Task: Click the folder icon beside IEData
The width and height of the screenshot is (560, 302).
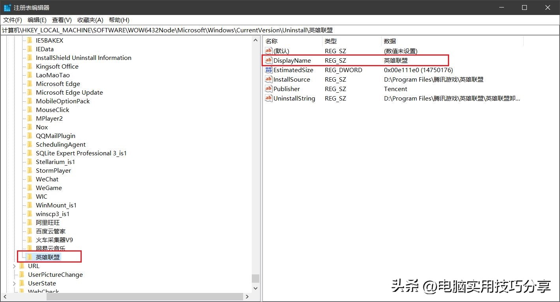Action: [29, 49]
